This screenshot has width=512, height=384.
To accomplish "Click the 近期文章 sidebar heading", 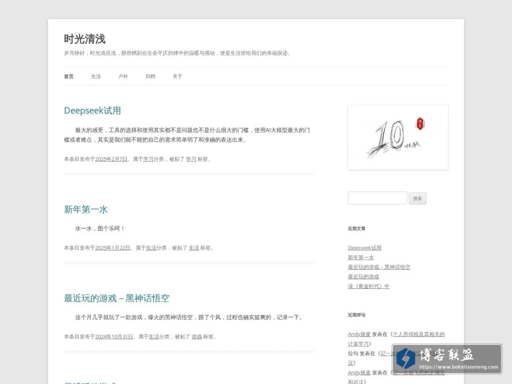I will (357, 229).
